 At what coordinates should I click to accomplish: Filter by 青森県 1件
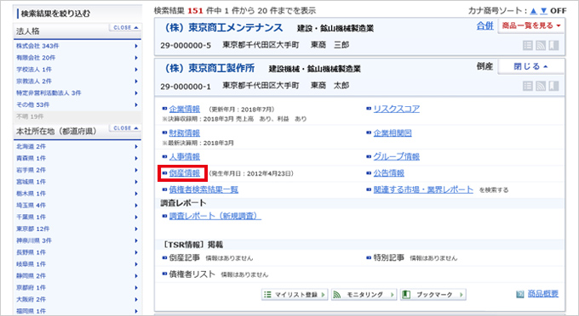pos(77,158)
